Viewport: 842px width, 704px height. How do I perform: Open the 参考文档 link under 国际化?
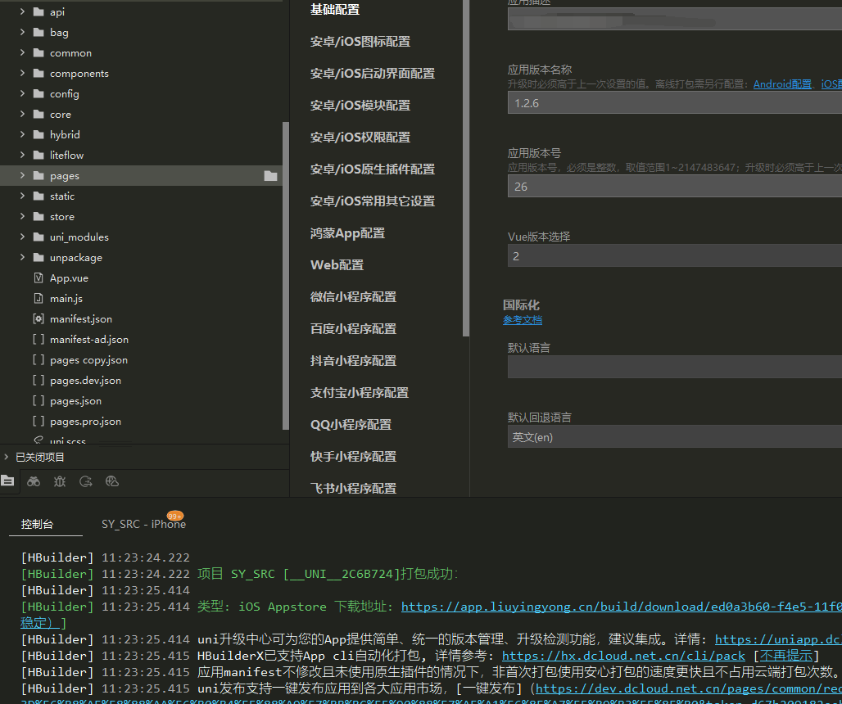[x=522, y=320]
